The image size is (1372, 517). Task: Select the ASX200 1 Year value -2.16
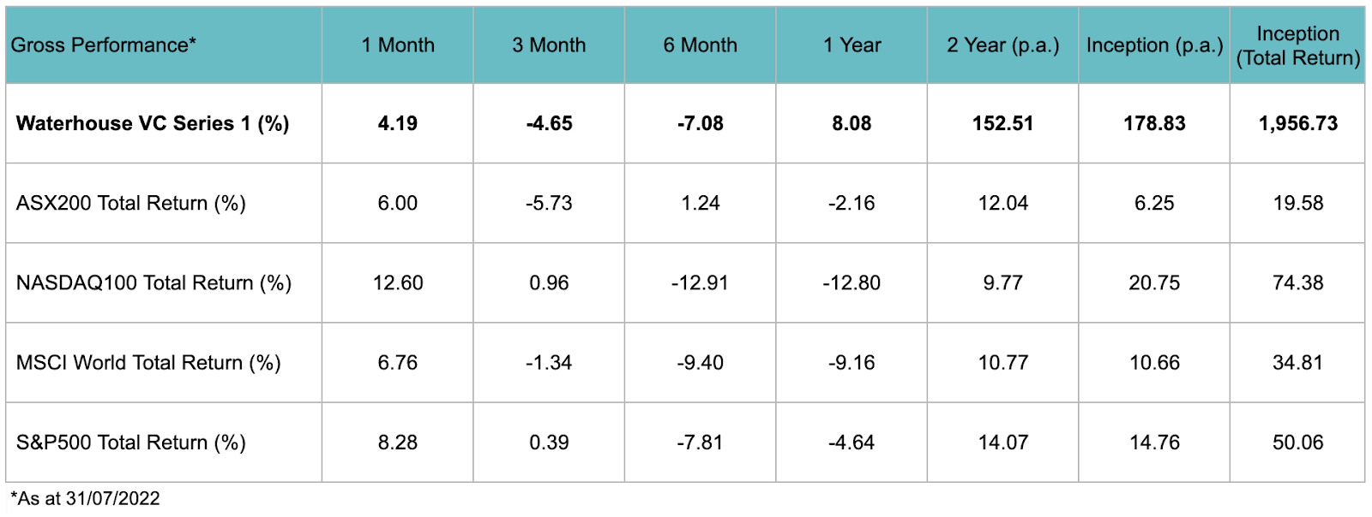point(851,203)
